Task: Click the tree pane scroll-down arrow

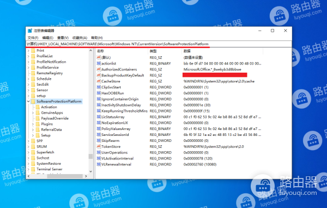Action: 90,171
